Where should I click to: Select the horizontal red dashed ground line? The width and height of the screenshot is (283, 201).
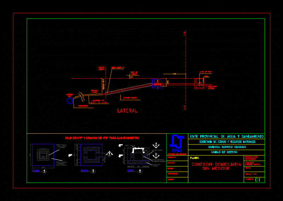coord(133,78)
